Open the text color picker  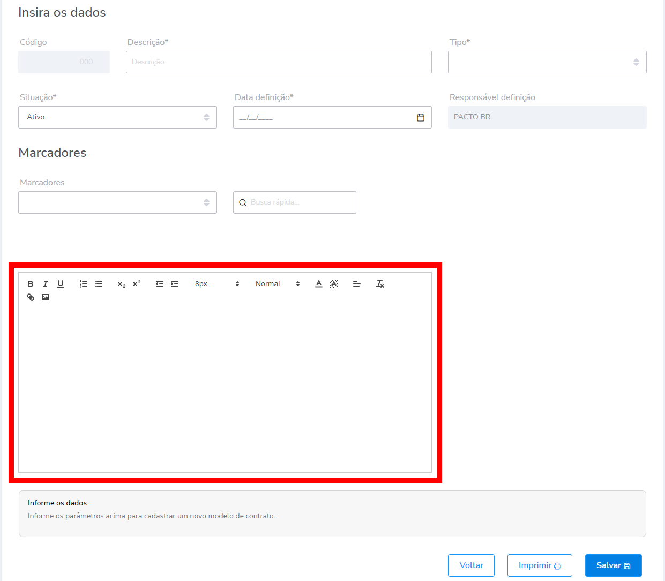tap(319, 284)
